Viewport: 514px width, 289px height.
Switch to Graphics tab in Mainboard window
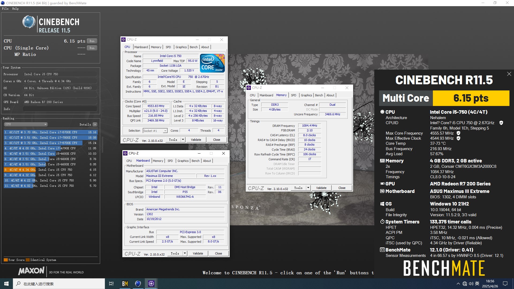coord(183,161)
